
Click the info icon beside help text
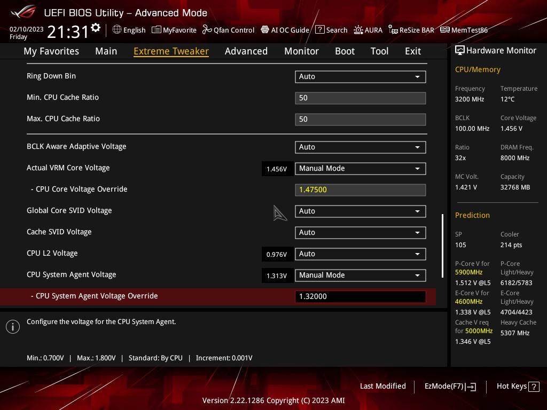coord(13,327)
